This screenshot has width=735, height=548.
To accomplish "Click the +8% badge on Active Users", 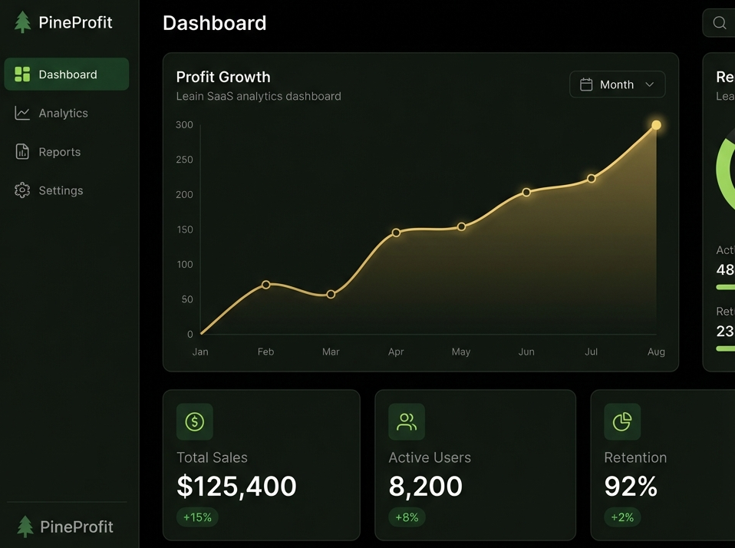I will (x=407, y=517).
